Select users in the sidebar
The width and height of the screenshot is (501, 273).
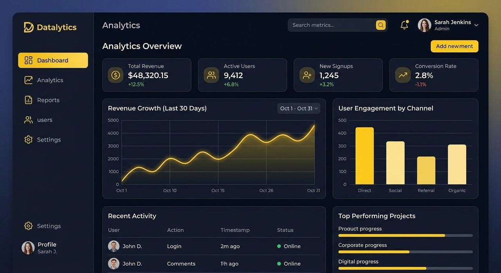click(x=53, y=120)
